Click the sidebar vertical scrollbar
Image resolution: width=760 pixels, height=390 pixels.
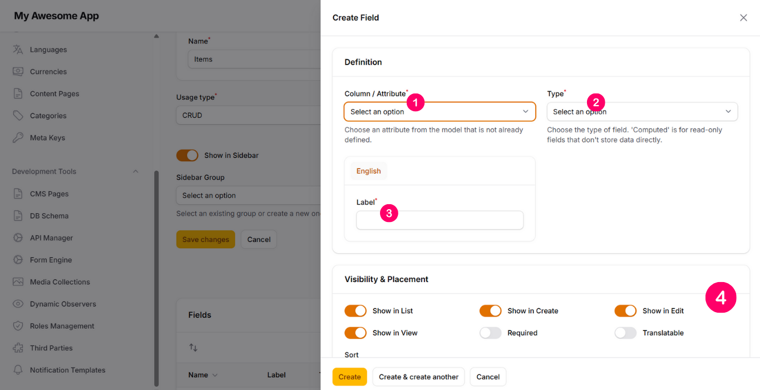[156, 278]
